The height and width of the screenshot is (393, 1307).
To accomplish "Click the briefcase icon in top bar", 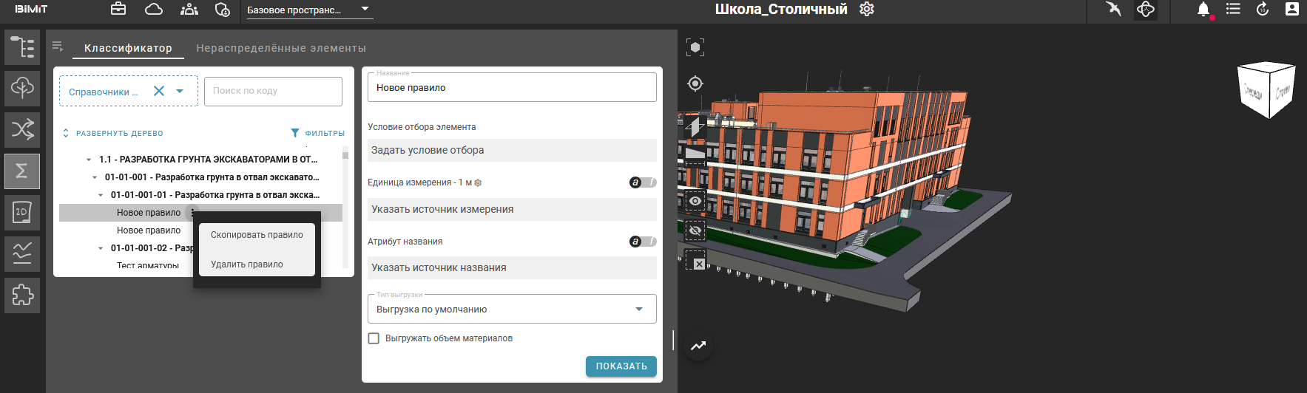I will tap(118, 10).
